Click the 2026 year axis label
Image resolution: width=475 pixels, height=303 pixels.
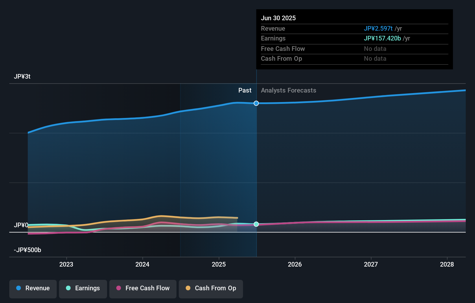[295, 264]
